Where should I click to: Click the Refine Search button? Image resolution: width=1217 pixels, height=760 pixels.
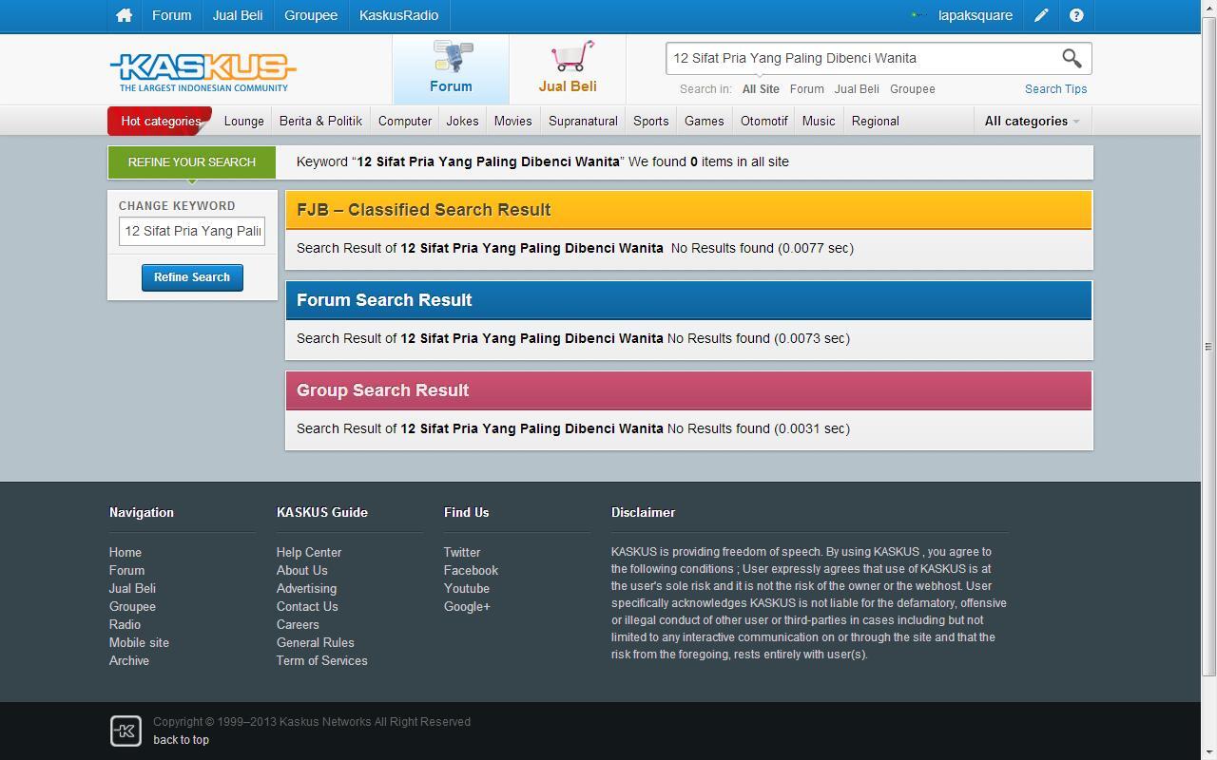pyautogui.click(x=192, y=277)
